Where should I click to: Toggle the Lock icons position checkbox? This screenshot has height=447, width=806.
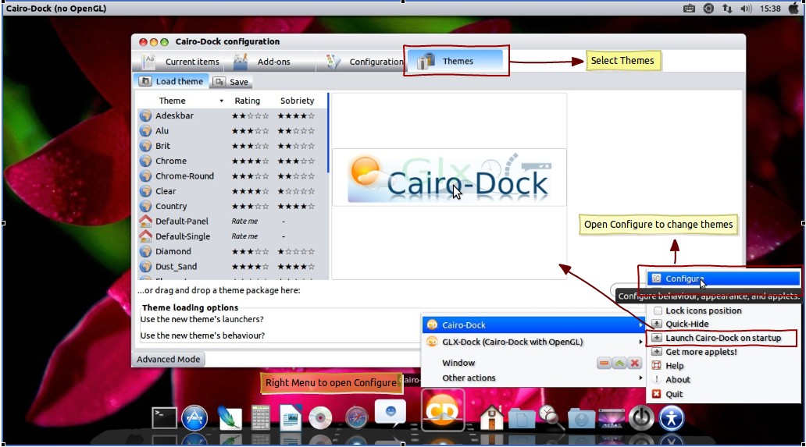pyautogui.click(x=658, y=310)
